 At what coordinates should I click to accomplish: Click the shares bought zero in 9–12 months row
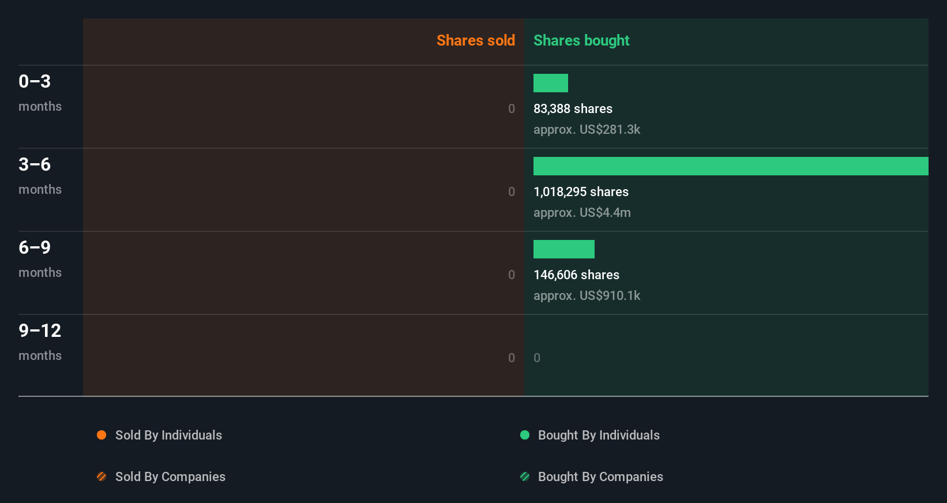coord(537,358)
